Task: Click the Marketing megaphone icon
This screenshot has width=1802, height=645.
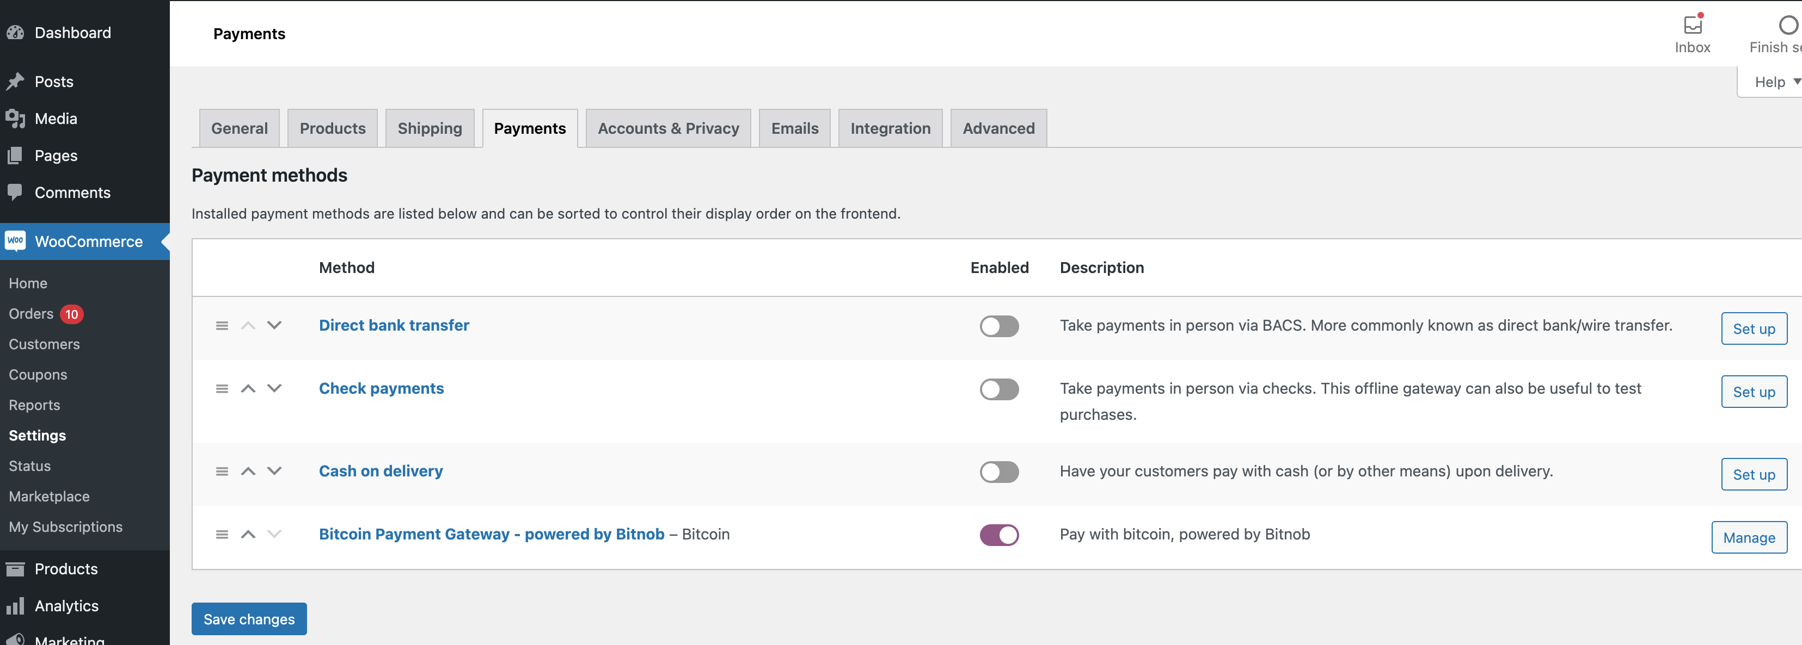Action: (x=15, y=640)
